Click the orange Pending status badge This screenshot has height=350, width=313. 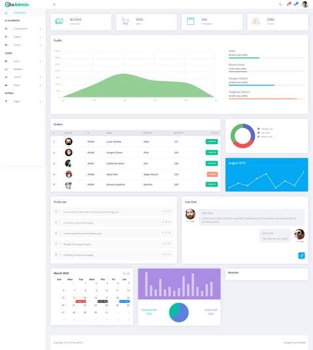(x=212, y=174)
